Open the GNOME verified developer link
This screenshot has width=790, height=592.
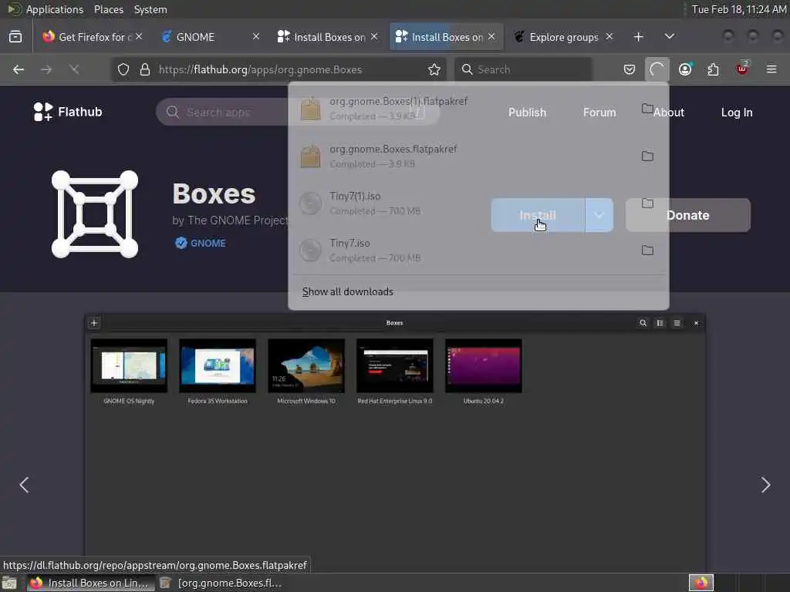201,243
